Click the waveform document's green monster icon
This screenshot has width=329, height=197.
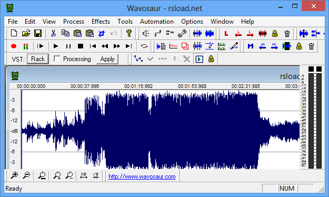tap(15, 76)
